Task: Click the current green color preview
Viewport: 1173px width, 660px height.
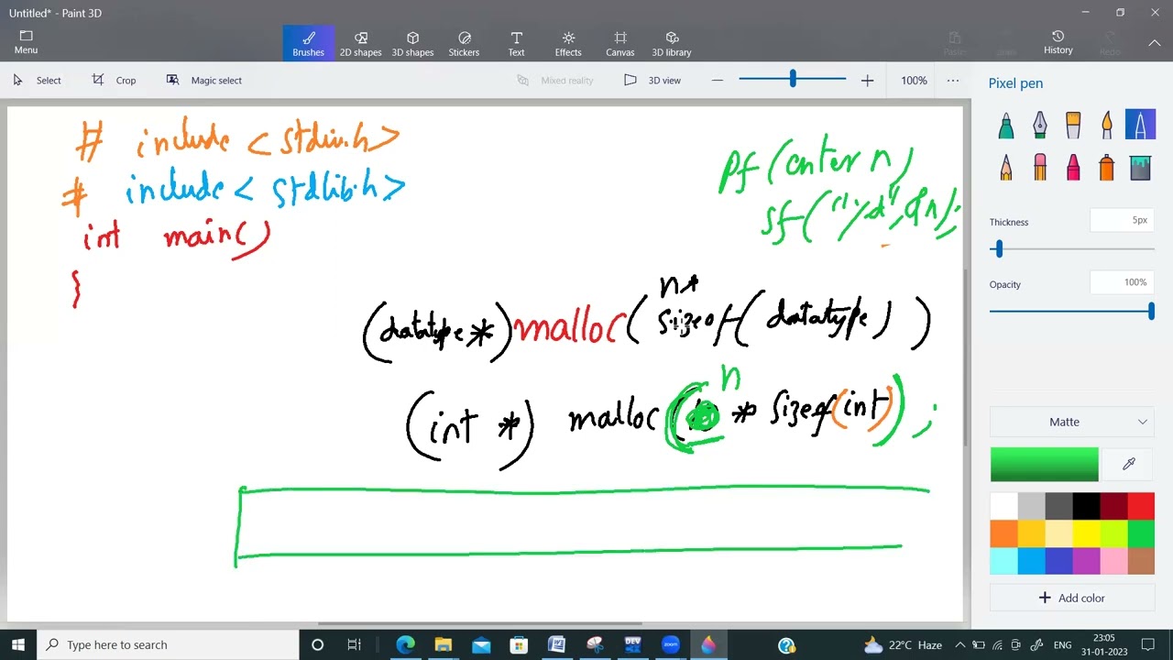Action: tap(1044, 465)
